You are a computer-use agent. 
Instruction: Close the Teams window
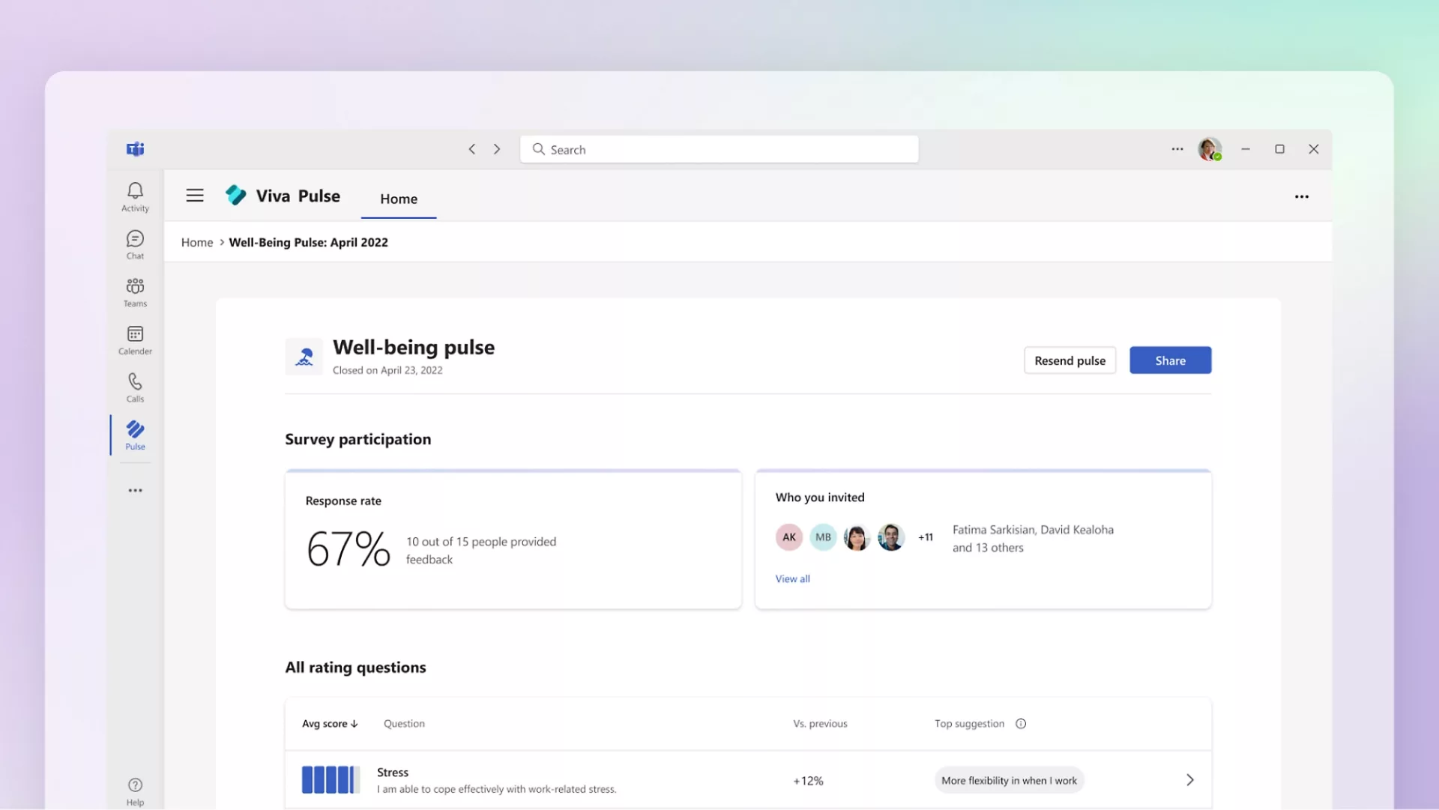tap(1314, 149)
